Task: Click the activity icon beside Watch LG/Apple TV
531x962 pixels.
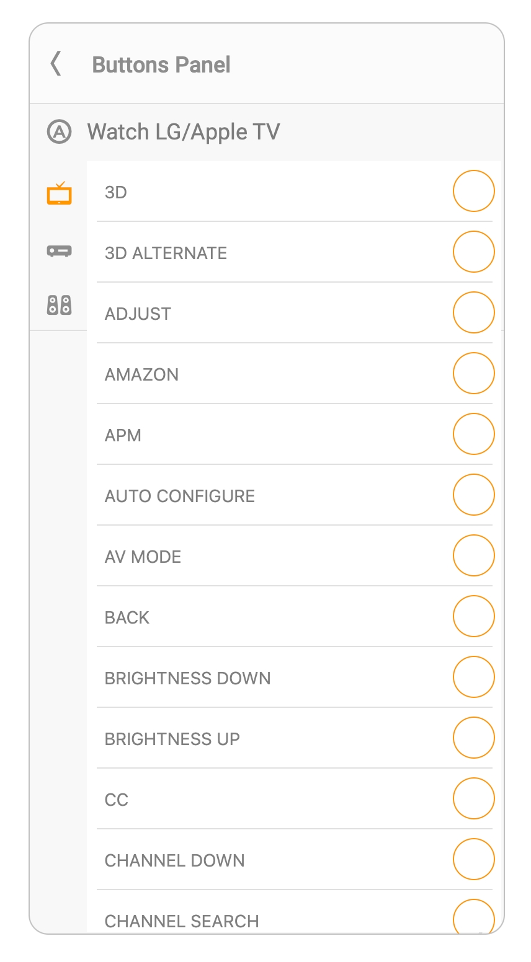Action: (60, 131)
